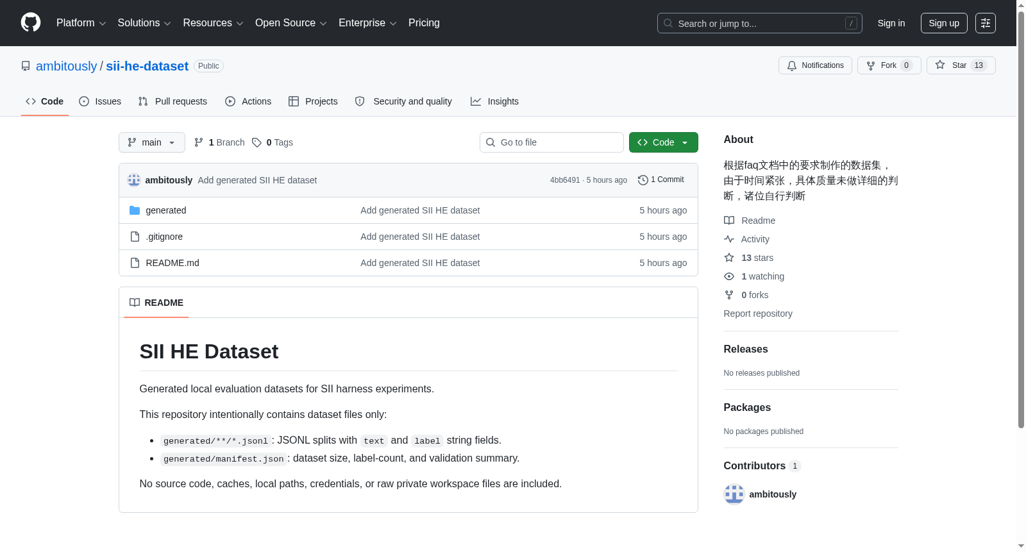Image resolution: width=1026 pixels, height=552 pixels.
Task: Click the Readme book icon in About
Action: pyautogui.click(x=729, y=221)
